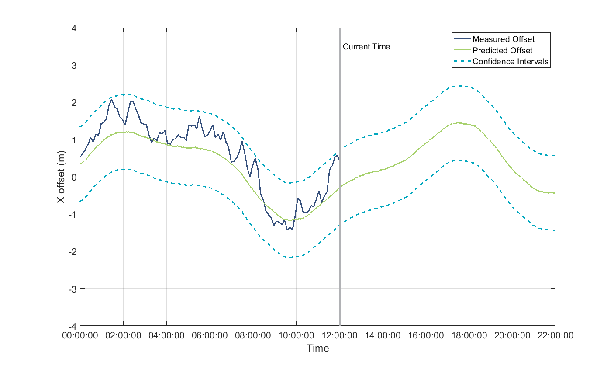Click the y-axis value -1
The width and height of the screenshot is (614, 366).
[x=73, y=214]
